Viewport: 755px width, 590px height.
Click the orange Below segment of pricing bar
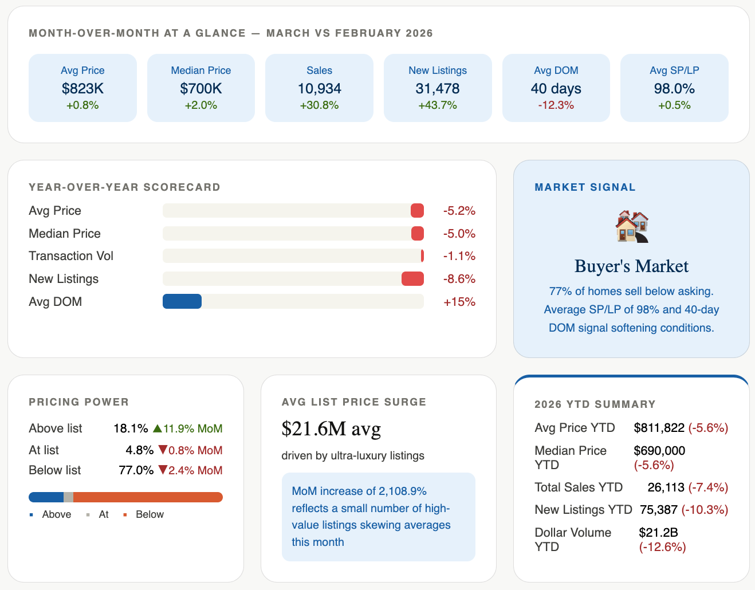(148, 497)
